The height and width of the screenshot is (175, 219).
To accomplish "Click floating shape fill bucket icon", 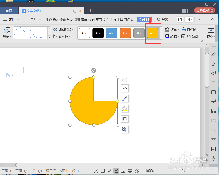I will point(125,109).
